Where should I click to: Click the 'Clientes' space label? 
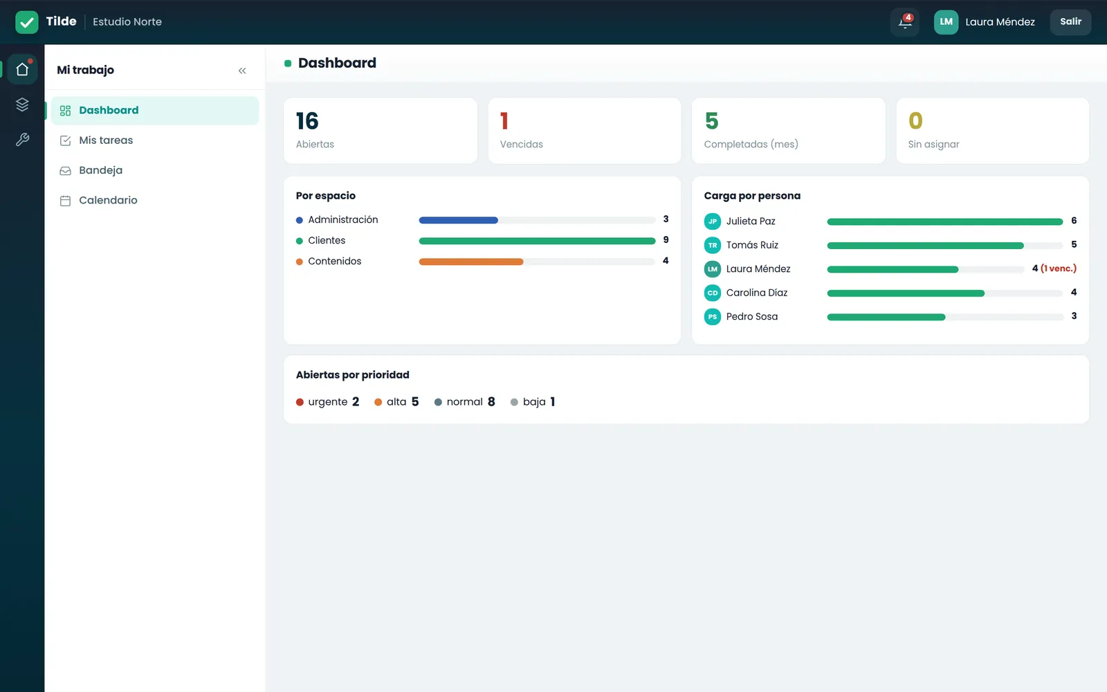[x=327, y=240]
